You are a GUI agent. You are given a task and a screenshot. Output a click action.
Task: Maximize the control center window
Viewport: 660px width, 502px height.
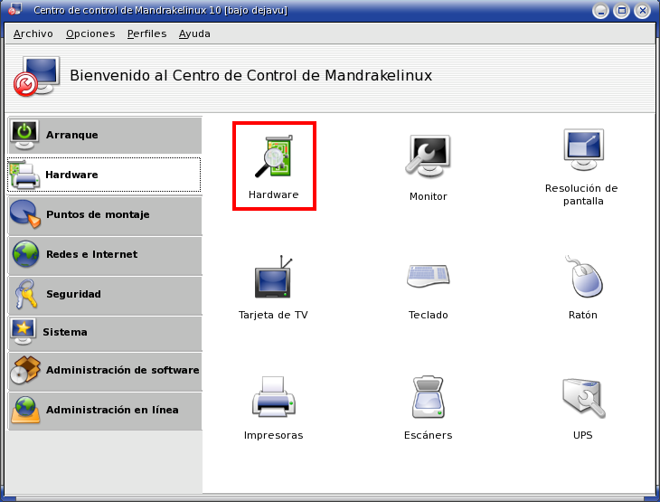point(622,11)
